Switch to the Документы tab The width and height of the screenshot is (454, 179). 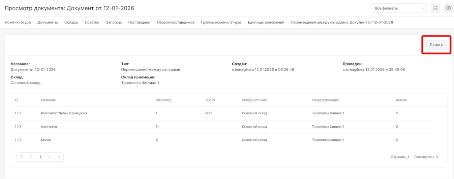click(47, 22)
